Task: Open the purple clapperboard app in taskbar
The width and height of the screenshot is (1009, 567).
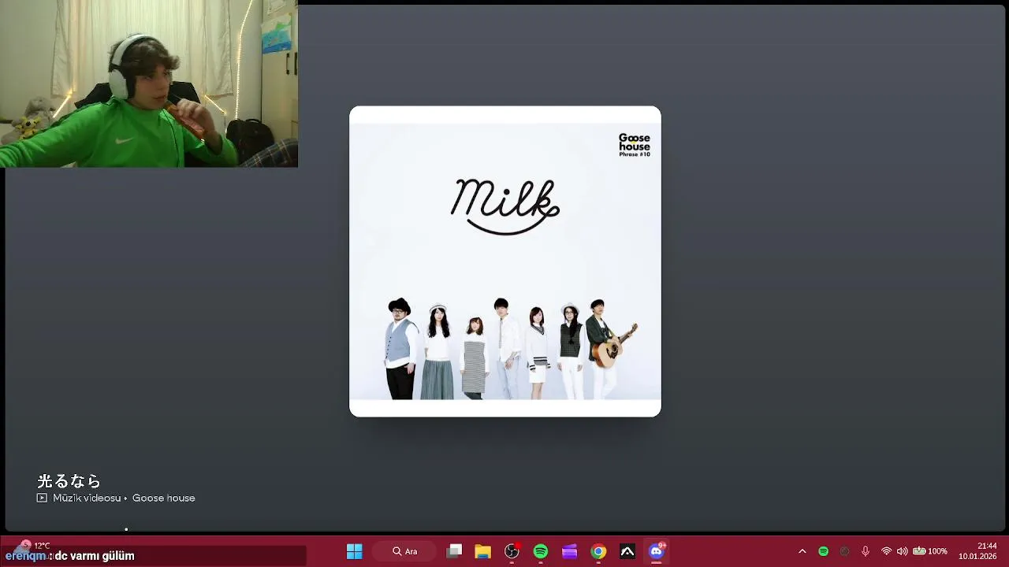Action: pos(569,551)
